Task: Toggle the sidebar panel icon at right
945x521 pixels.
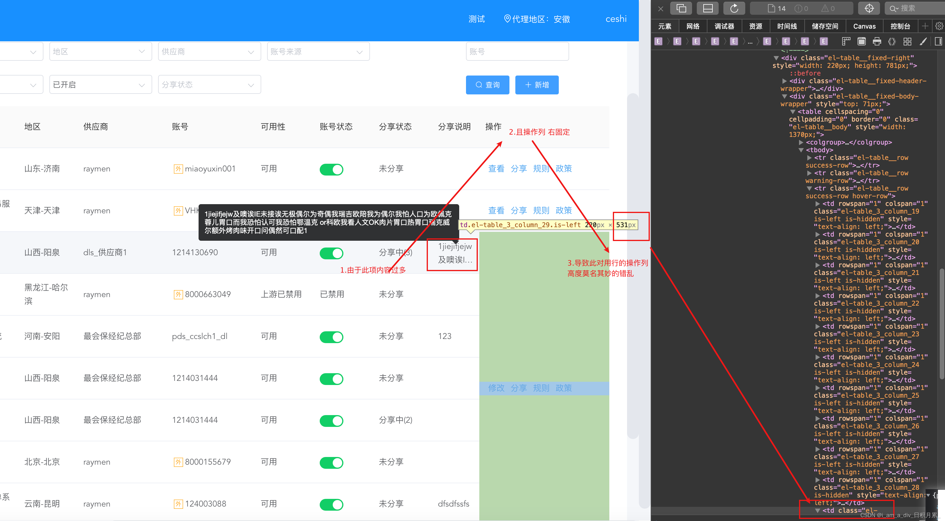Action: (938, 41)
